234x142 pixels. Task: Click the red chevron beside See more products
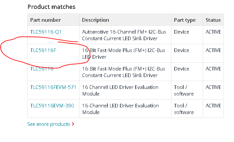[73, 124]
